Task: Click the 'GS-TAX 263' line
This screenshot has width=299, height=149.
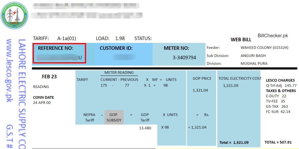Action: click(277, 107)
